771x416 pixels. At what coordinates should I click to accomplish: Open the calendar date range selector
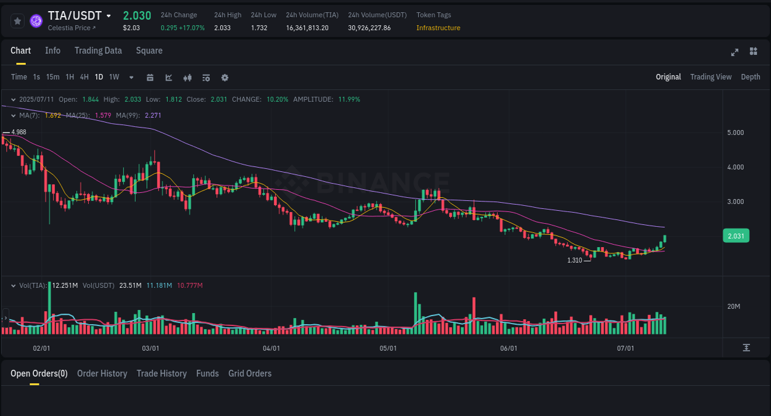(x=150, y=77)
